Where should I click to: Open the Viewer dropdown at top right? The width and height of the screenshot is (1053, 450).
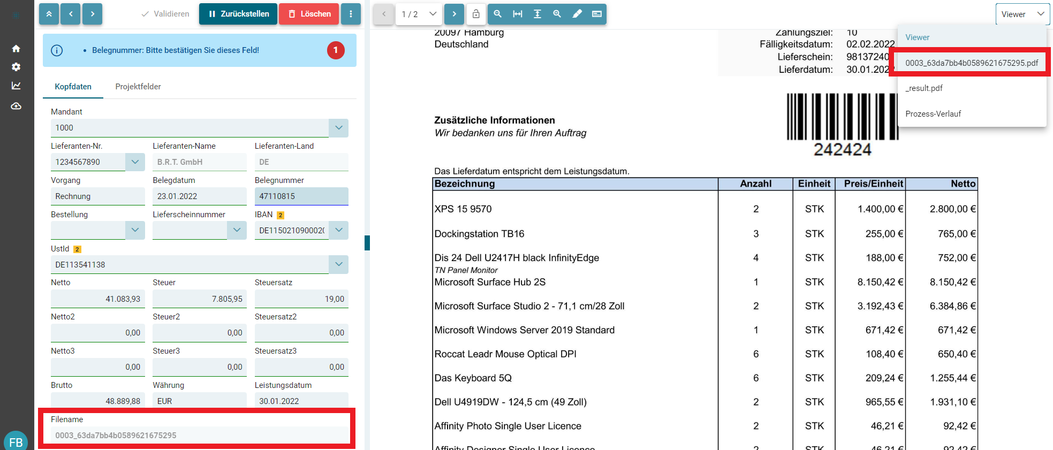click(x=1022, y=14)
